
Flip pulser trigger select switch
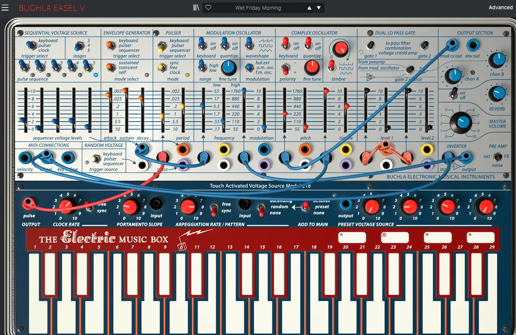[x=161, y=46]
